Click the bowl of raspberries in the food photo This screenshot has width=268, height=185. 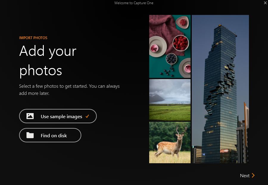tap(180, 43)
